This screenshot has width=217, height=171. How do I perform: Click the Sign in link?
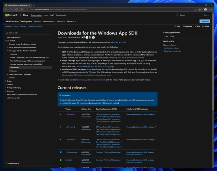click(x=206, y=15)
